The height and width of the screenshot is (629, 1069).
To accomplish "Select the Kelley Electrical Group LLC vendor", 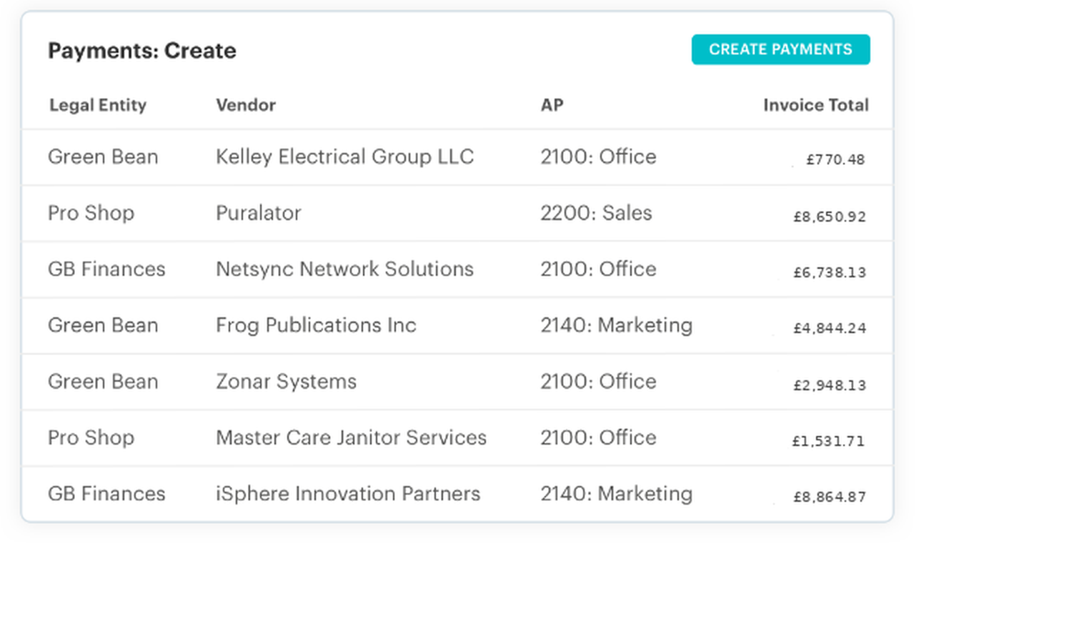I will tap(344, 157).
